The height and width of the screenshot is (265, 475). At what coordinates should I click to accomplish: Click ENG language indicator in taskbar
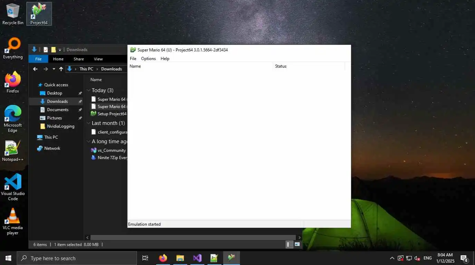[x=427, y=258]
